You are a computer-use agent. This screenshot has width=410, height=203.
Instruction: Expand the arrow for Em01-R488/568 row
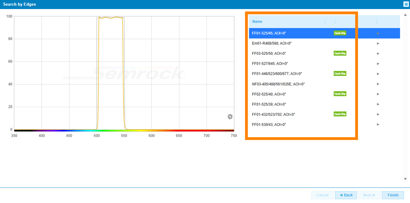(378, 43)
